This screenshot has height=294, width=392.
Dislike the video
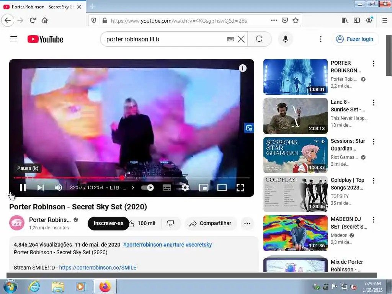(x=170, y=223)
